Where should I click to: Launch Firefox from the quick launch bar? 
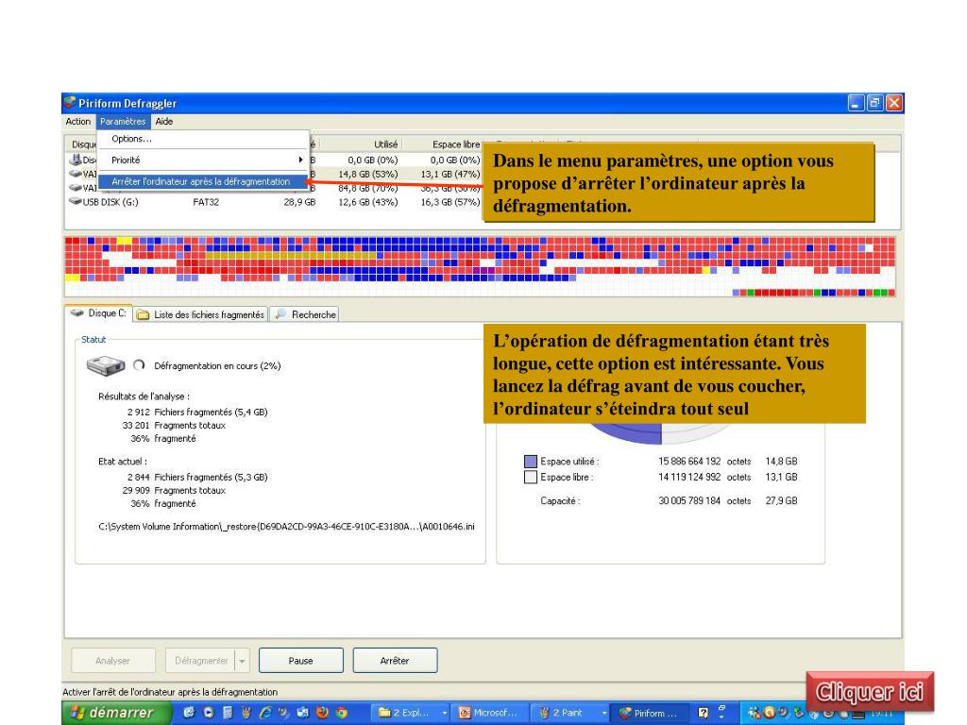coord(322,713)
